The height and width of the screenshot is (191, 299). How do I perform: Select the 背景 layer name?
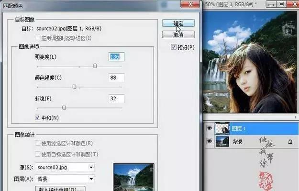[x=237, y=141]
